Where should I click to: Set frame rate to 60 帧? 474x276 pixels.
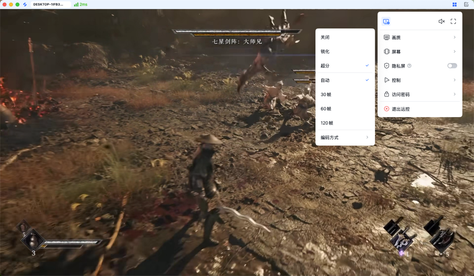point(345,109)
